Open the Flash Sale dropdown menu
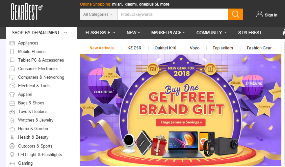This screenshot has height=167, width=285. [x=100, y=33]
